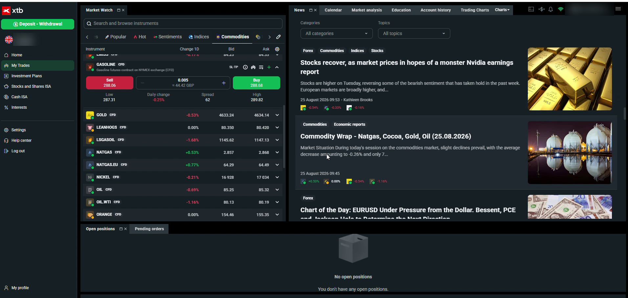Screen dimensions: 628x298
Task: Switch to the Indices tab
Action: tap(199, 37)
